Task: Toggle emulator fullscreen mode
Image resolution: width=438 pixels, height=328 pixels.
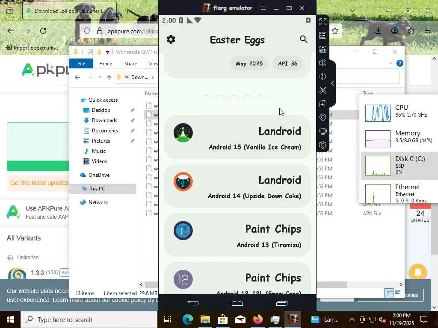Action: coord(323,22)
